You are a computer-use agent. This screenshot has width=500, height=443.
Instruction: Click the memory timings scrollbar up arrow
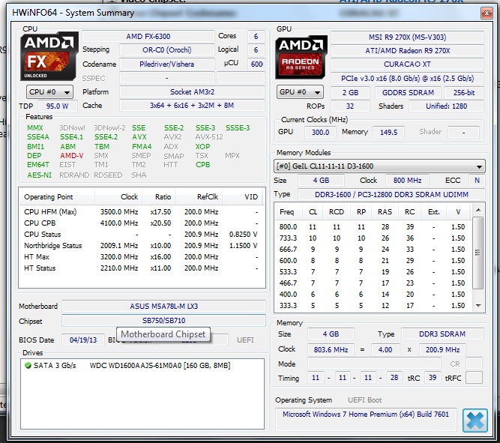coord(478,210)
